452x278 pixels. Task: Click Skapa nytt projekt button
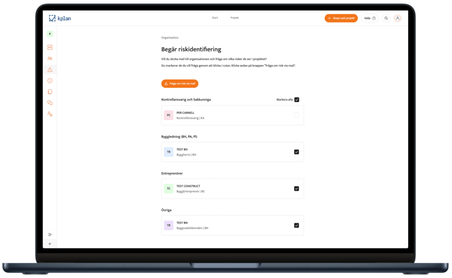click(341, 18)
